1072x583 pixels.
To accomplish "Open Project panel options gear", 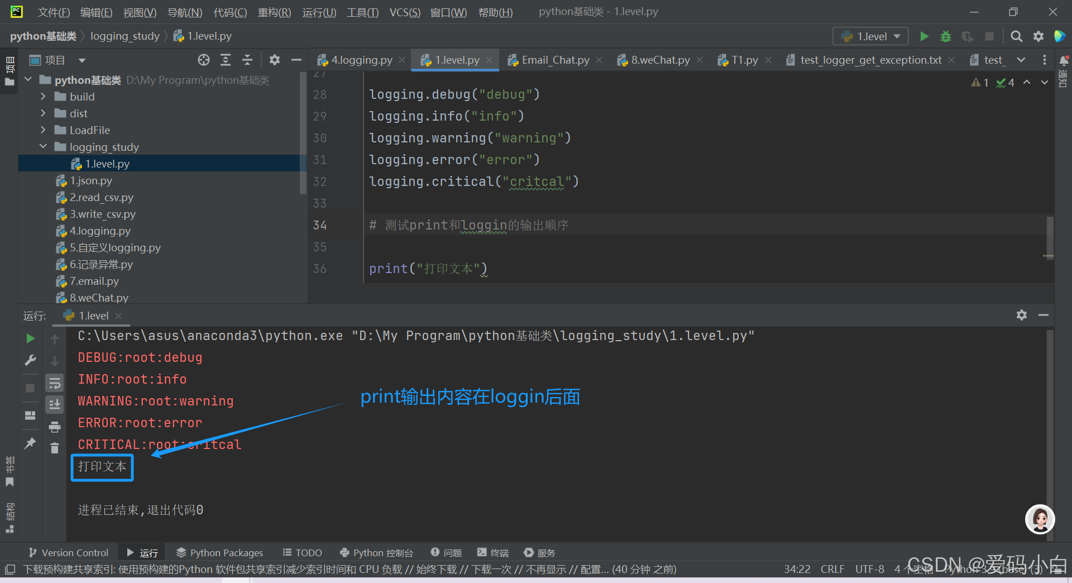I will pos(274,60).
